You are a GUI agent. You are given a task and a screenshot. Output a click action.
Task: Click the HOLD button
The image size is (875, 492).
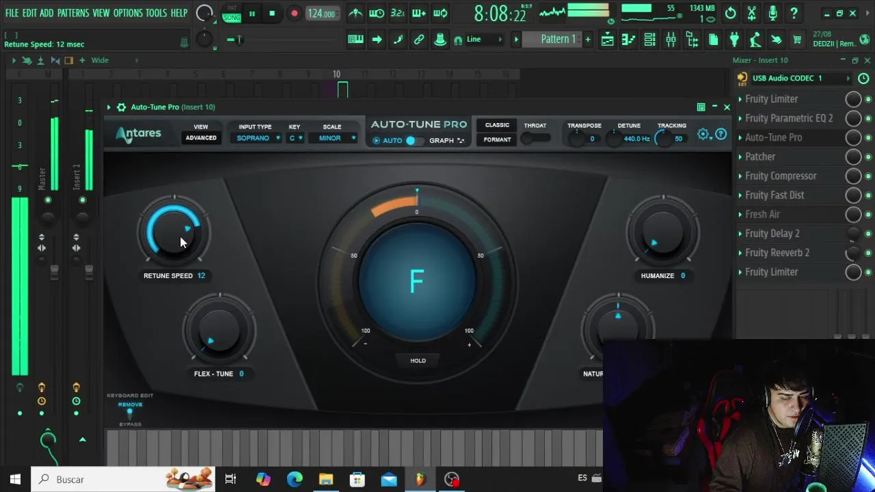[x=418, y=361]
